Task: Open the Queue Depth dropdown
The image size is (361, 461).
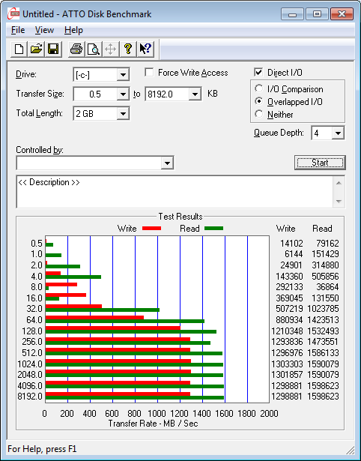Action: 338,133
